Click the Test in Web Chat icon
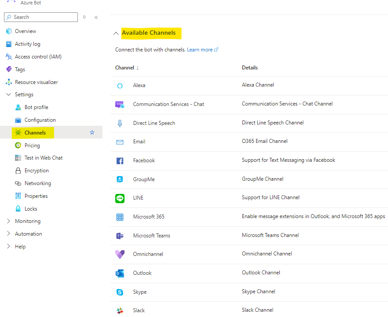 pyautogui.click(x=18, y=158)
